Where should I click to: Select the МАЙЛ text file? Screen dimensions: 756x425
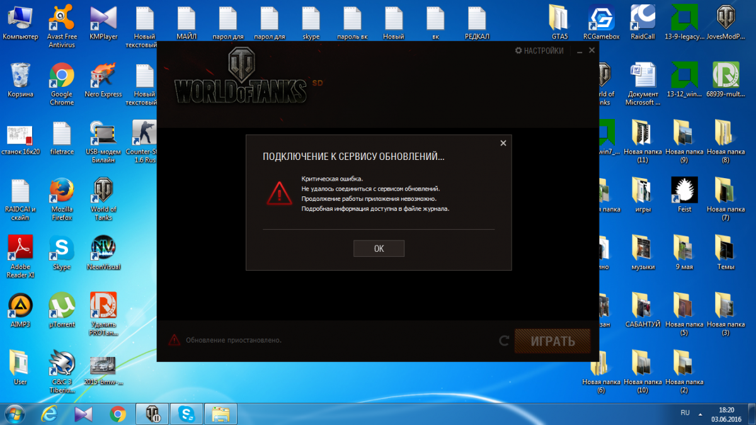(x=186, y=23)
